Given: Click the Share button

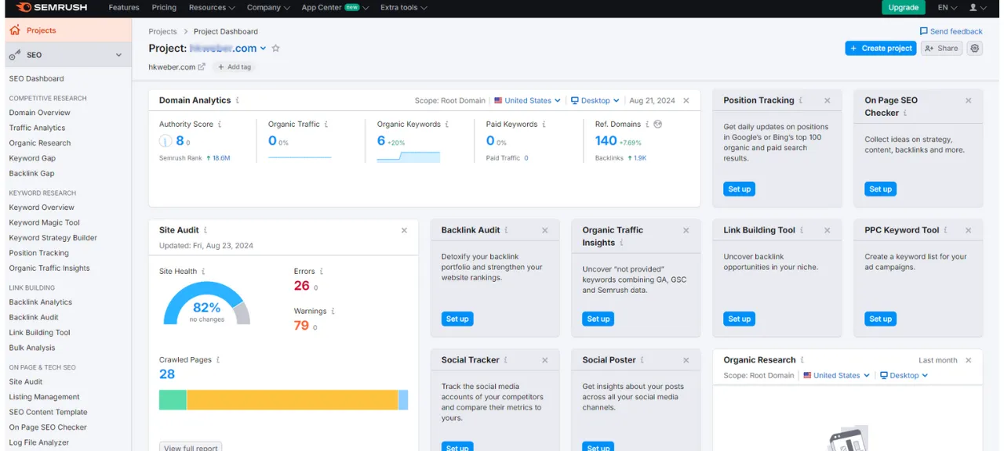Looking at the screenshot, I should pyautogui.click(x=941, y=49).
